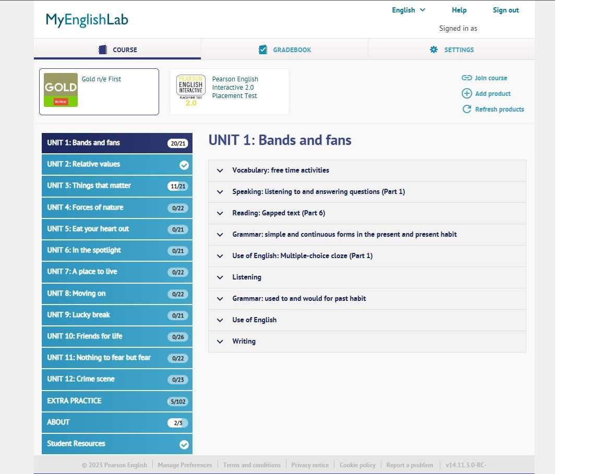Click the Refresh products circular arrow icon
Image resolution: width=601 pixels, height=474 pixels.
click(x=466, y=109)
